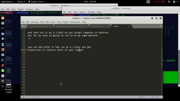The height and width of the screenshot is (101, 180).
Task: Click line 'you can see after it has run'
Action: coord(59,47)
